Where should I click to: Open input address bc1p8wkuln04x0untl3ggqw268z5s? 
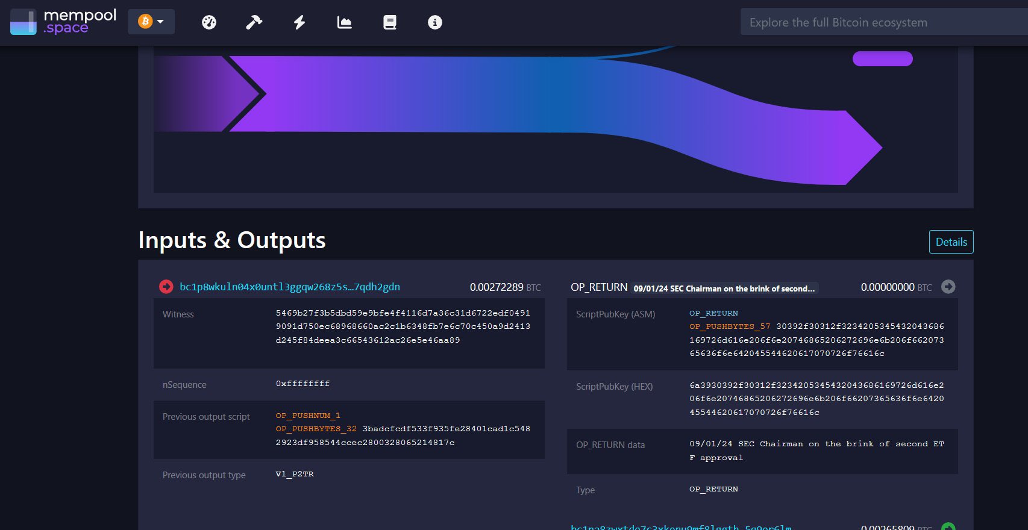pyautogui.click(x=289, y=287)
